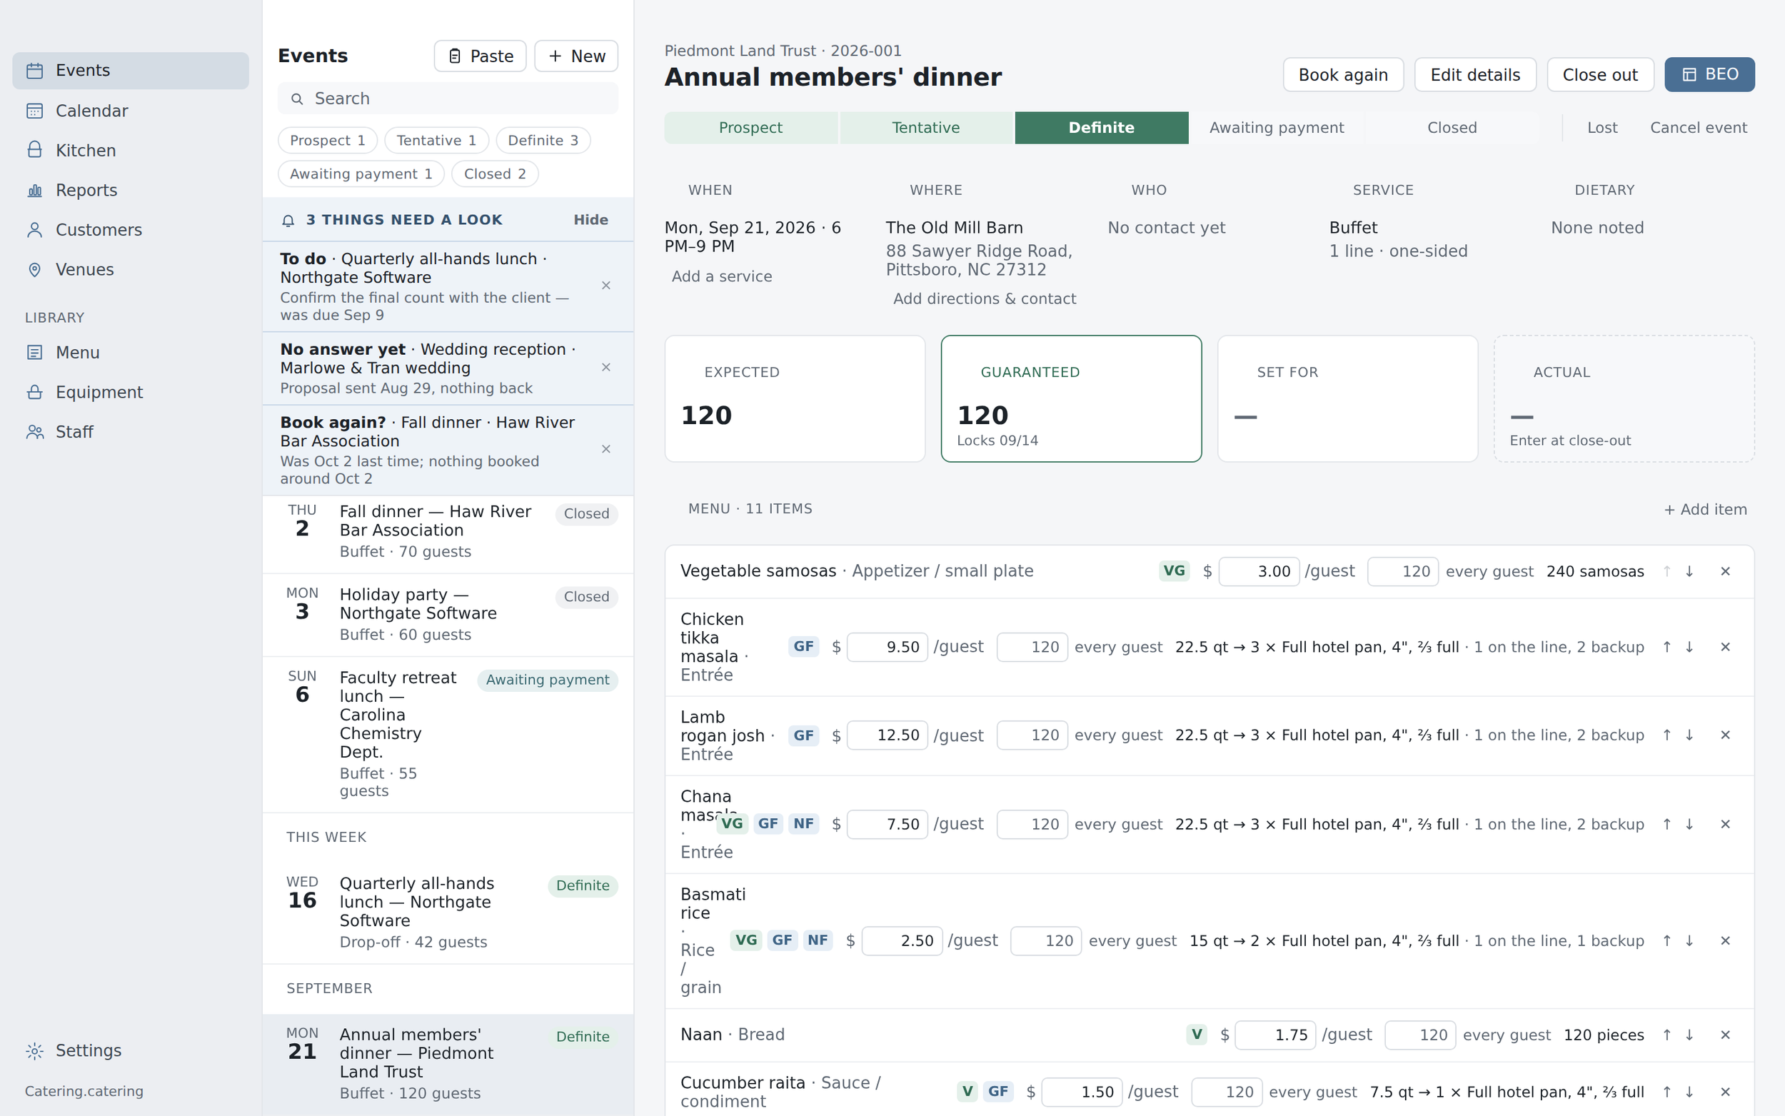The image size is (1785, 1116).
Task: Open the BEO document
Action: [1709, 74]
